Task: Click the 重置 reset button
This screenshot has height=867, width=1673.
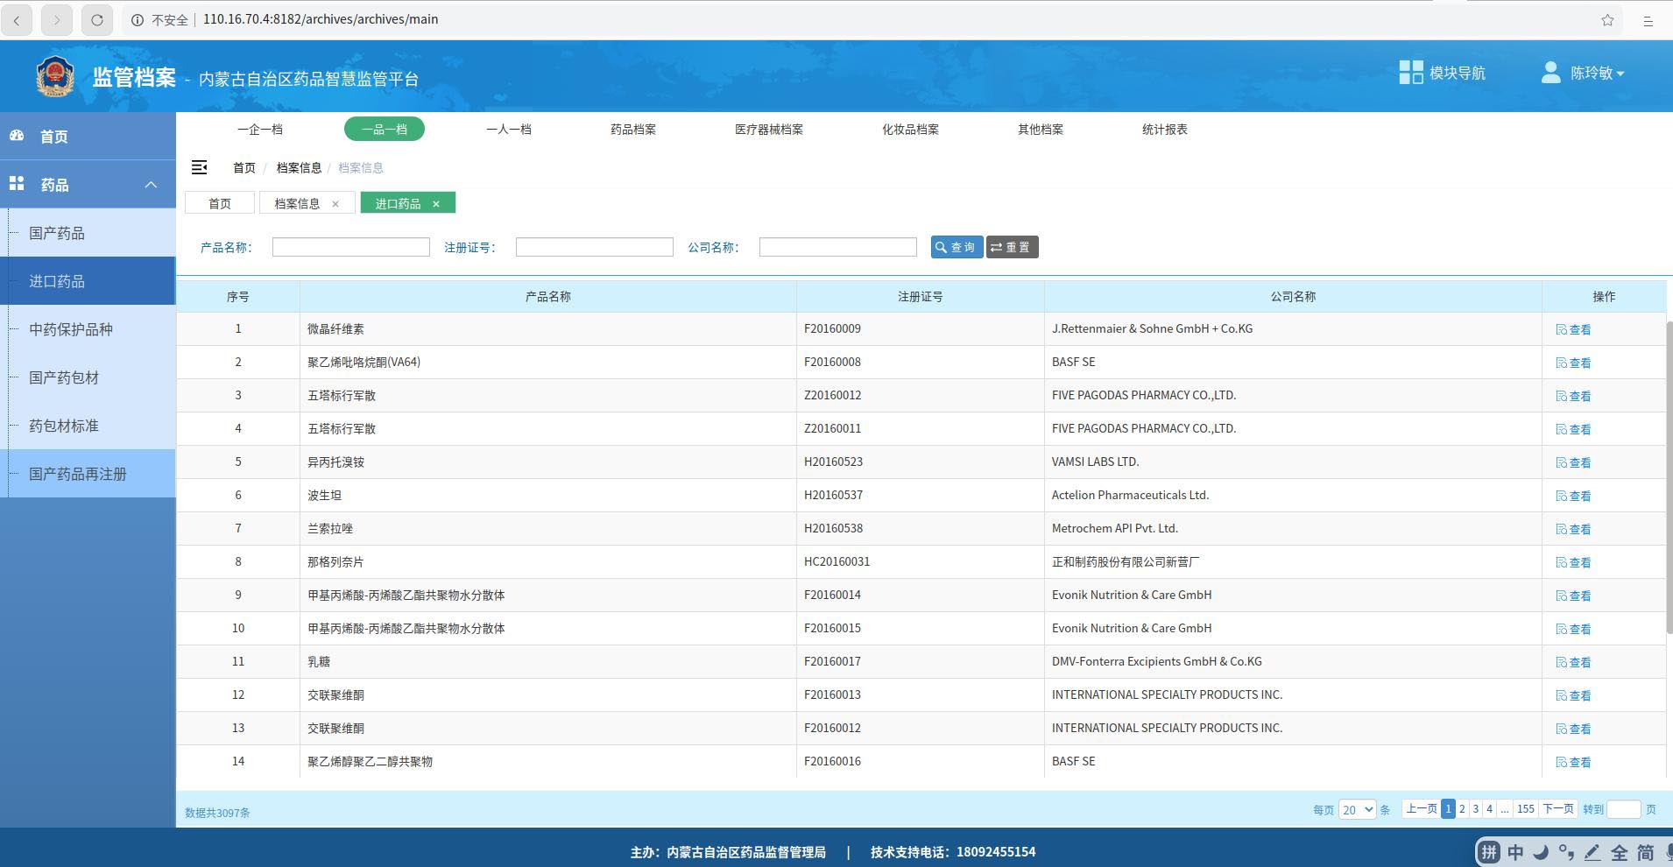Action: [x=1012, y=248]
